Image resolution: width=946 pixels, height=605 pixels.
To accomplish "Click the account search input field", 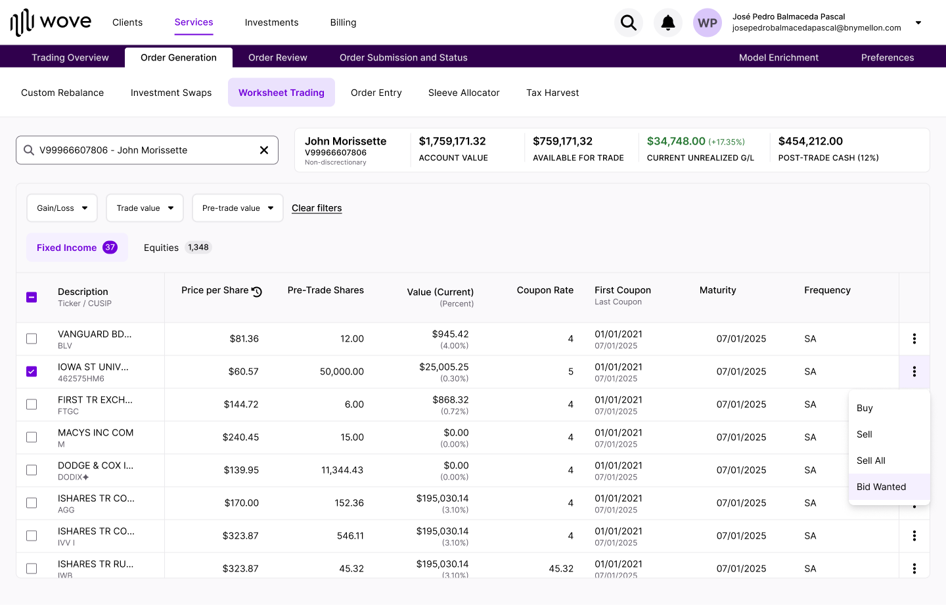I will (145, 150).
